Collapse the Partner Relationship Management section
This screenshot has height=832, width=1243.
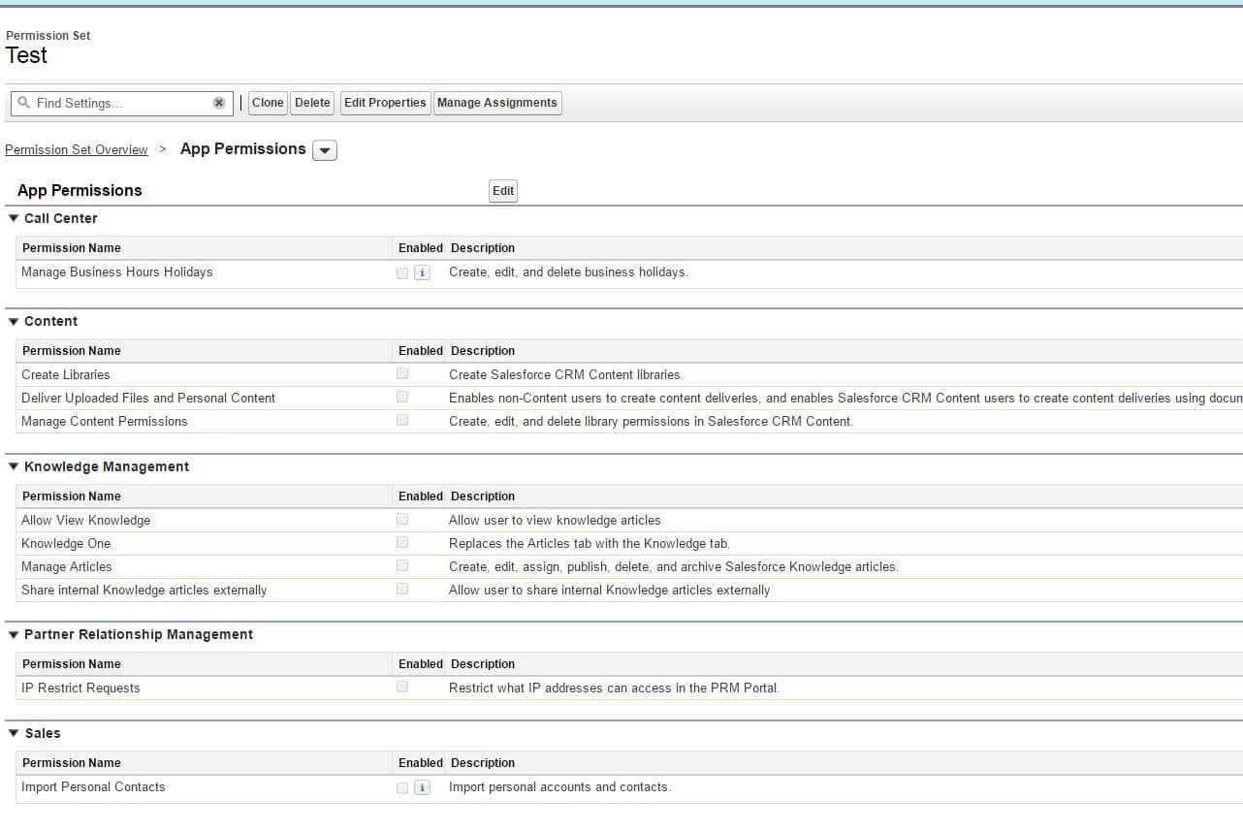click(x=13, y=634)
